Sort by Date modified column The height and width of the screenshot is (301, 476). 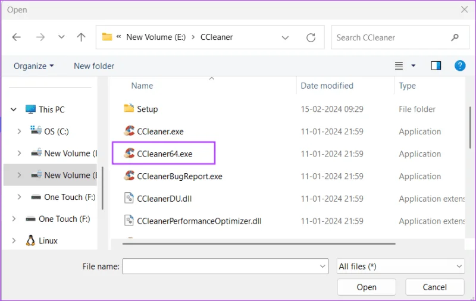click(x=327, y=86)
